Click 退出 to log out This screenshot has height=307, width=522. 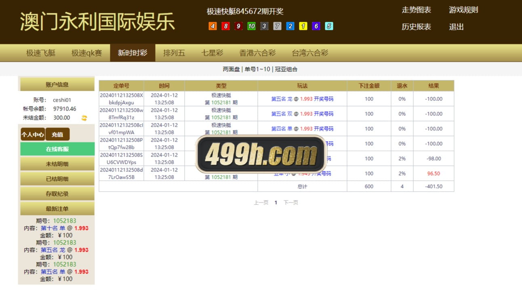pyautogui.click(x=456, y=27)
